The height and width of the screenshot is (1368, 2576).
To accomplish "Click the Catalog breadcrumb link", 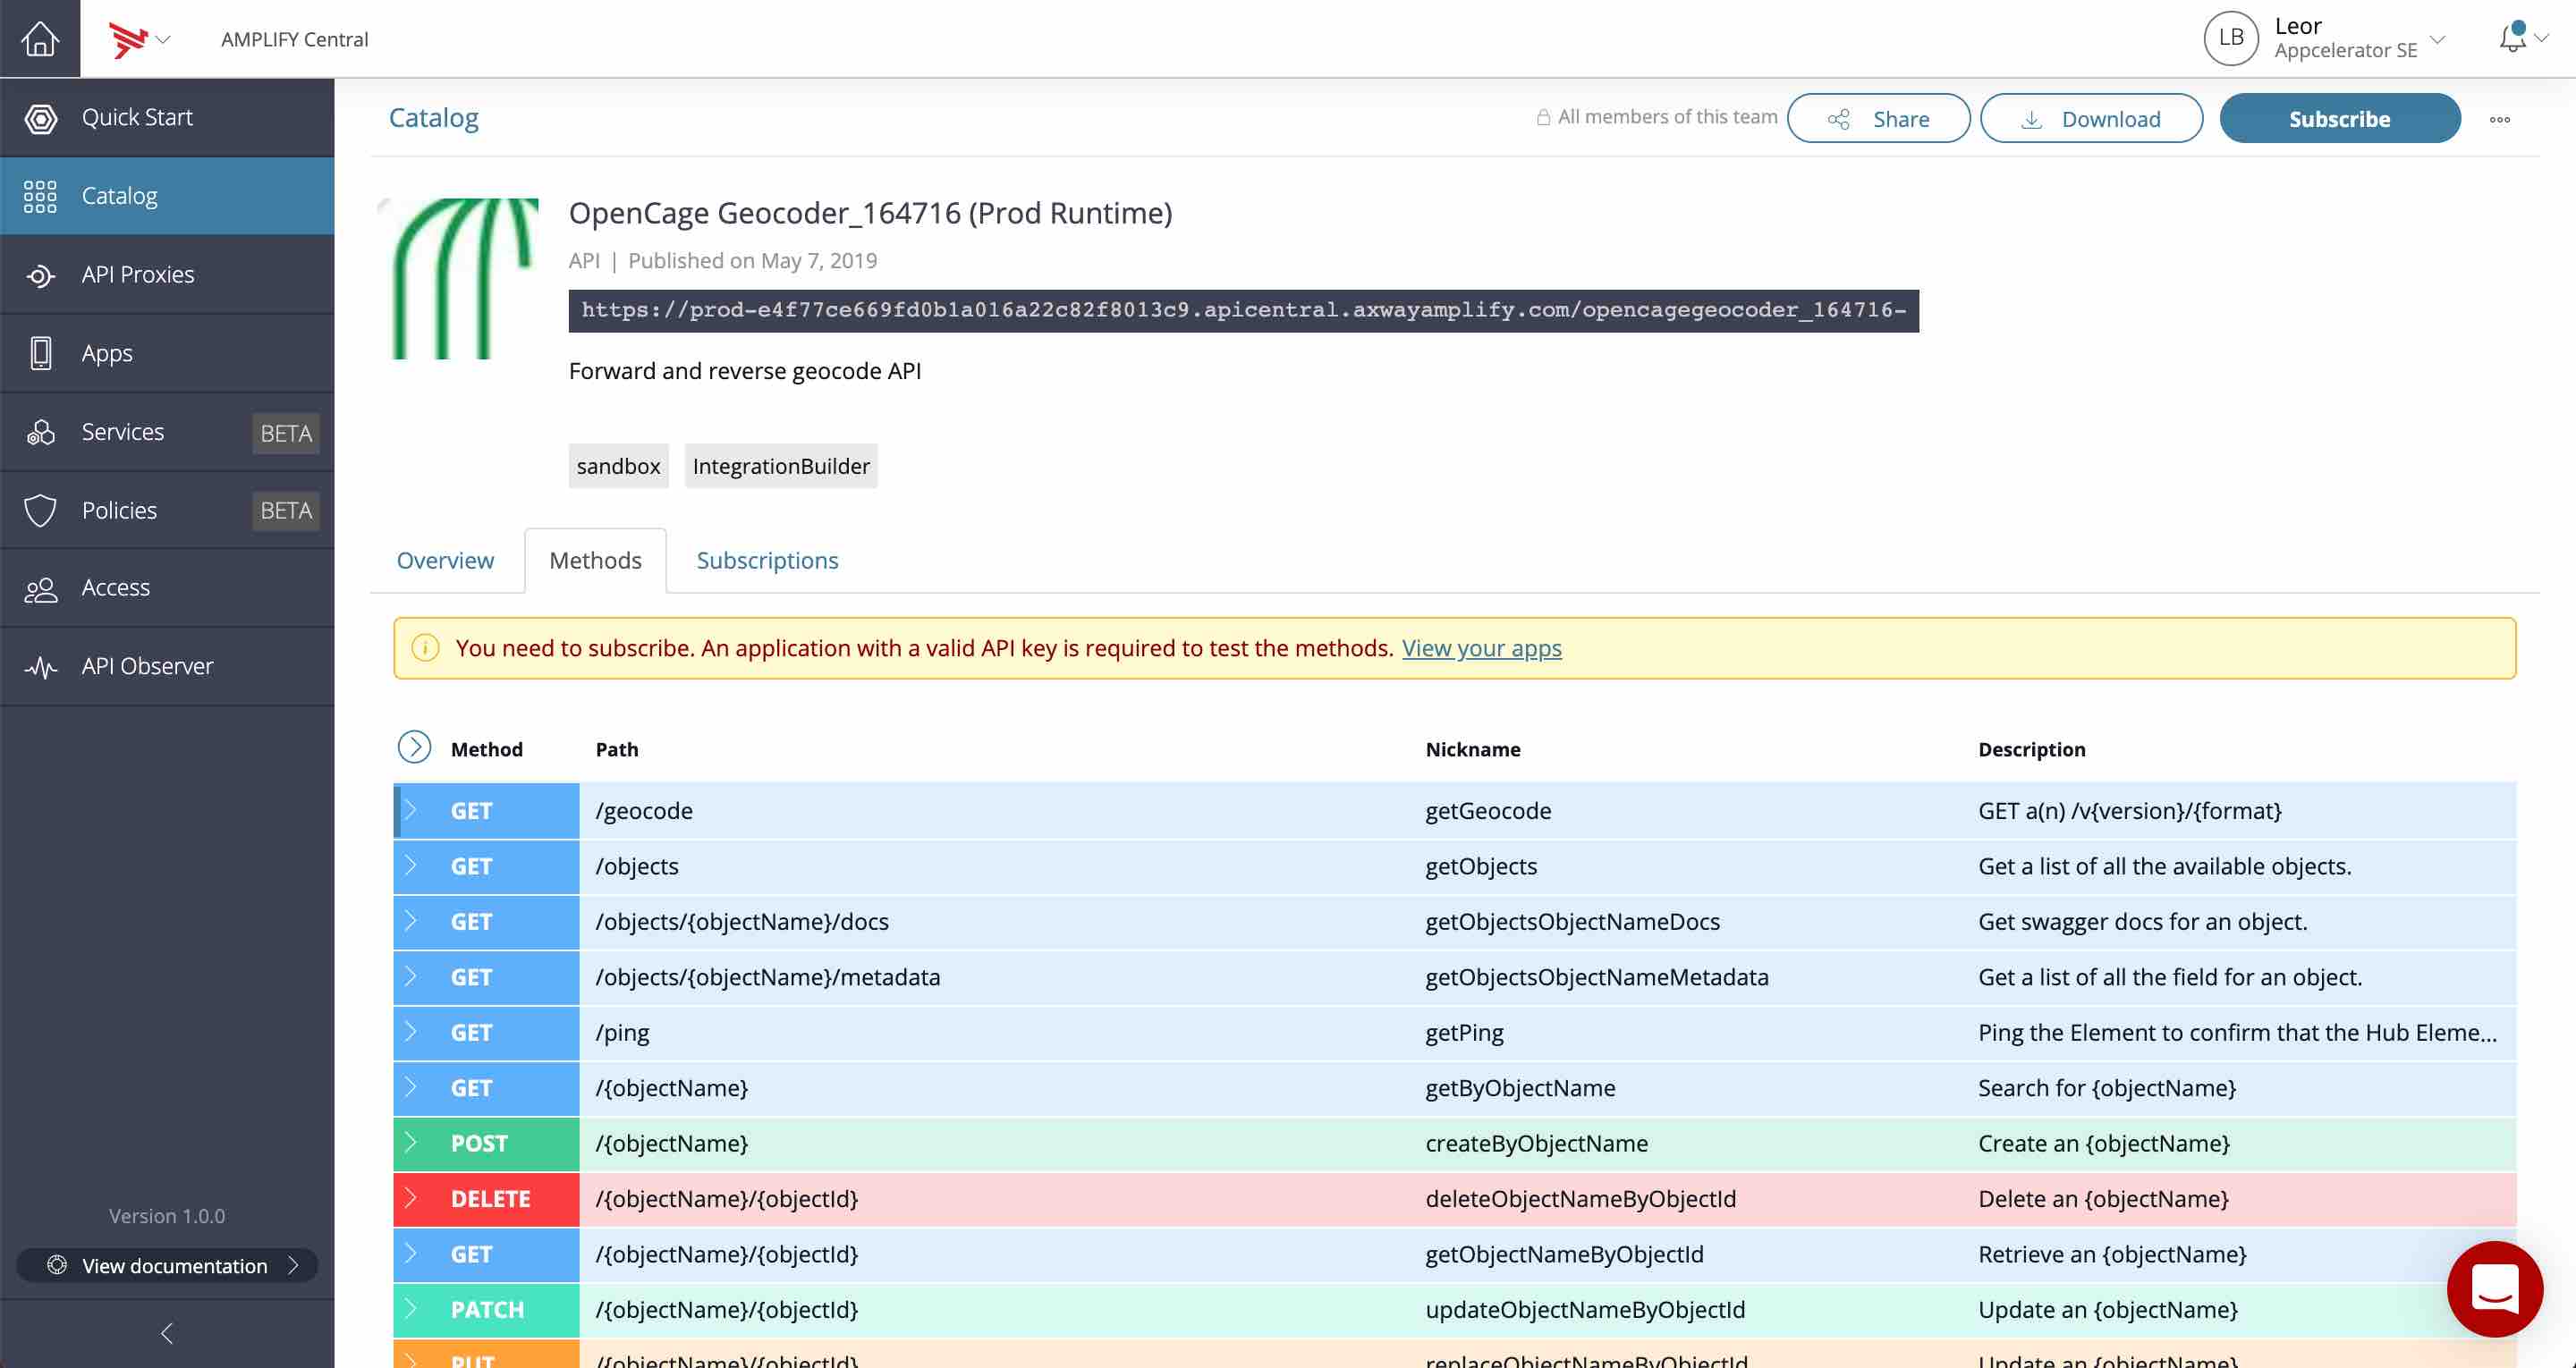I will click(x=433, y=118).
